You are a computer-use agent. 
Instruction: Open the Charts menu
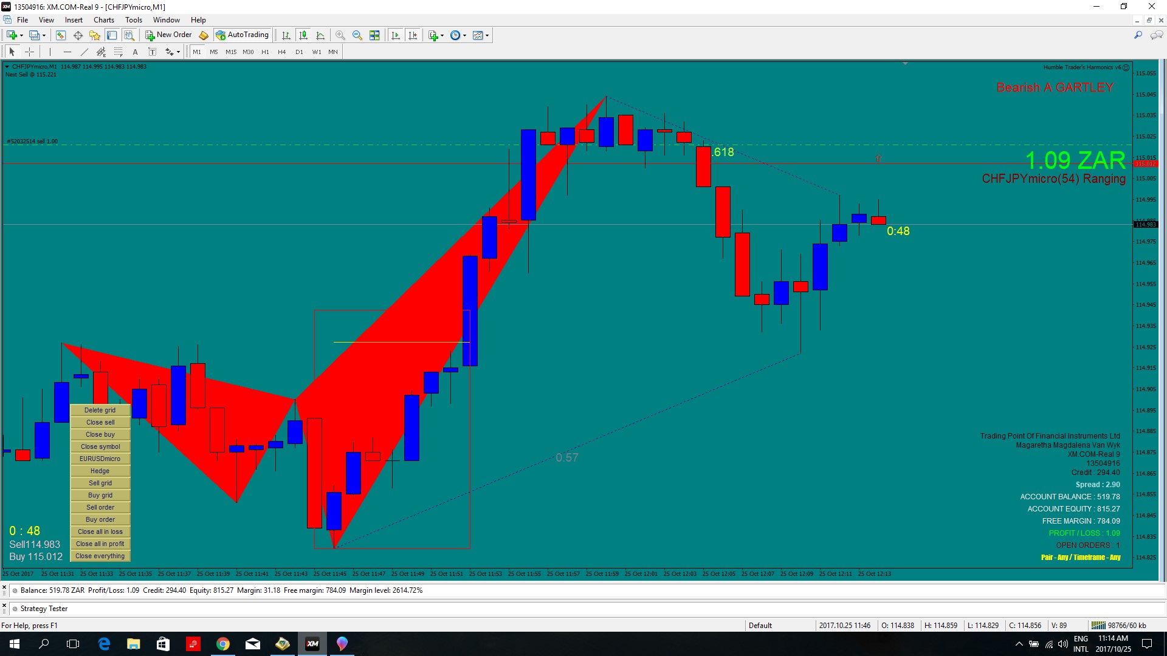pos(104,19)
